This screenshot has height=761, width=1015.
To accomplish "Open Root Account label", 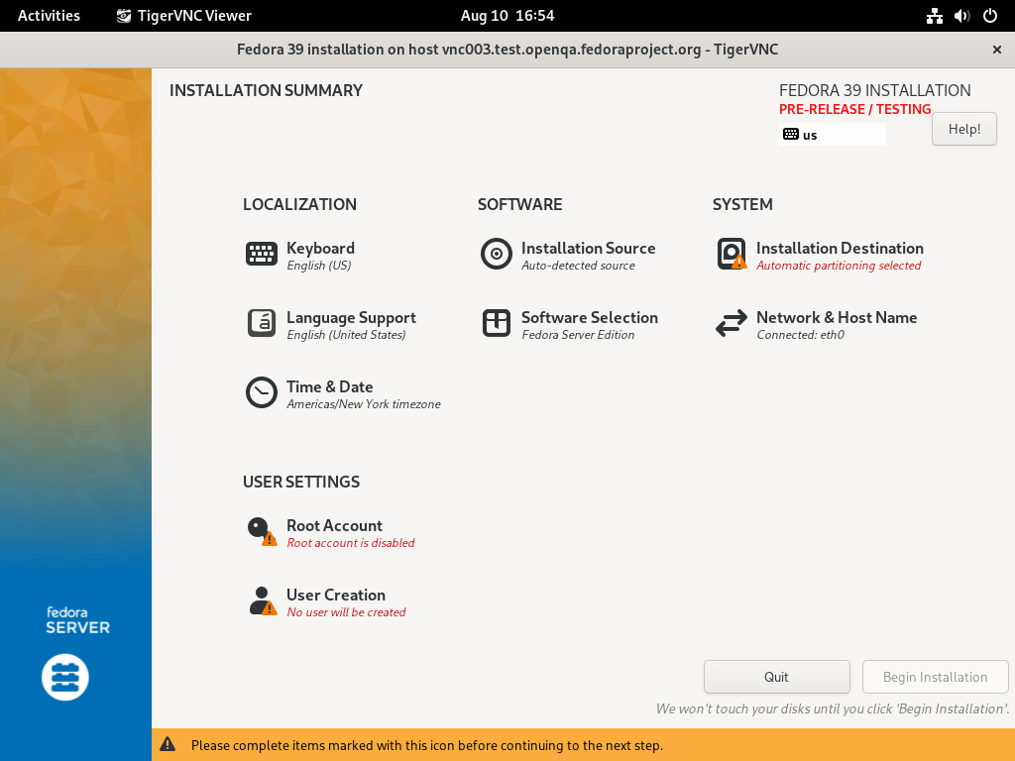I will pos(335,526).
